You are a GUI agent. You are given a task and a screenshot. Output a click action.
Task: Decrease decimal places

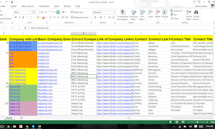click(114, 17)
